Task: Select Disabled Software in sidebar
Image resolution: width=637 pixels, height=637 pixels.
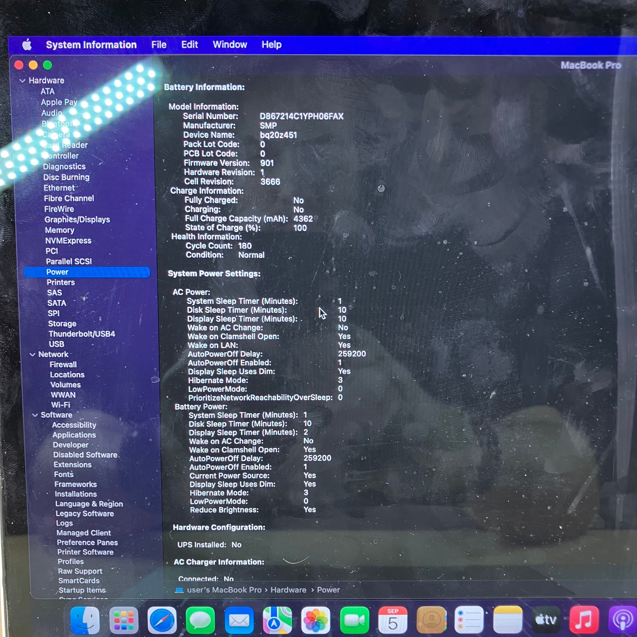Action: 85,455
